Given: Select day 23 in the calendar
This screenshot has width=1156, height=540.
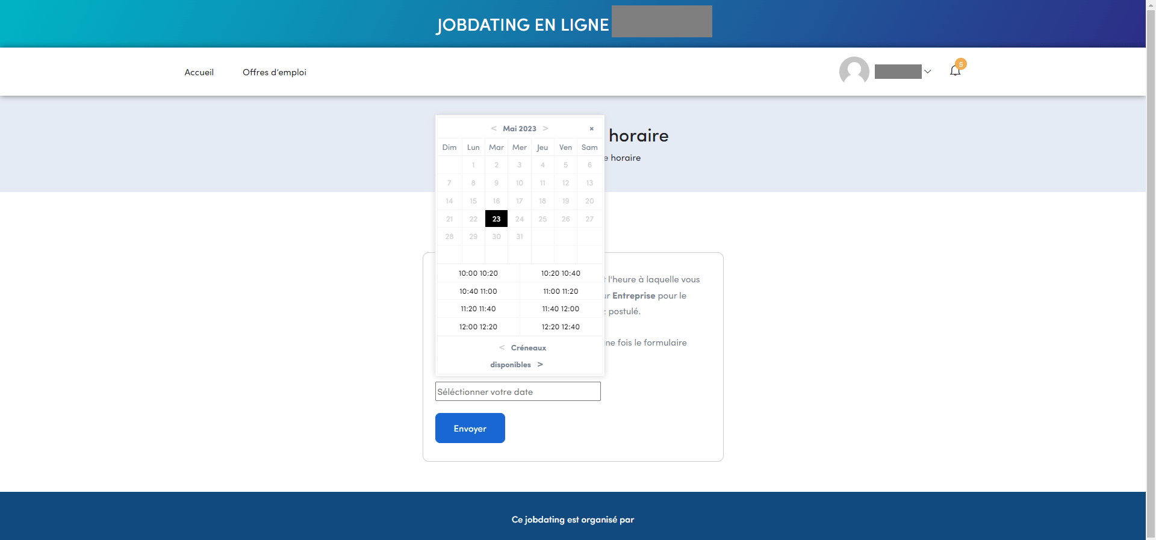Looking at the screenshot, I should [x=496, y=219].
